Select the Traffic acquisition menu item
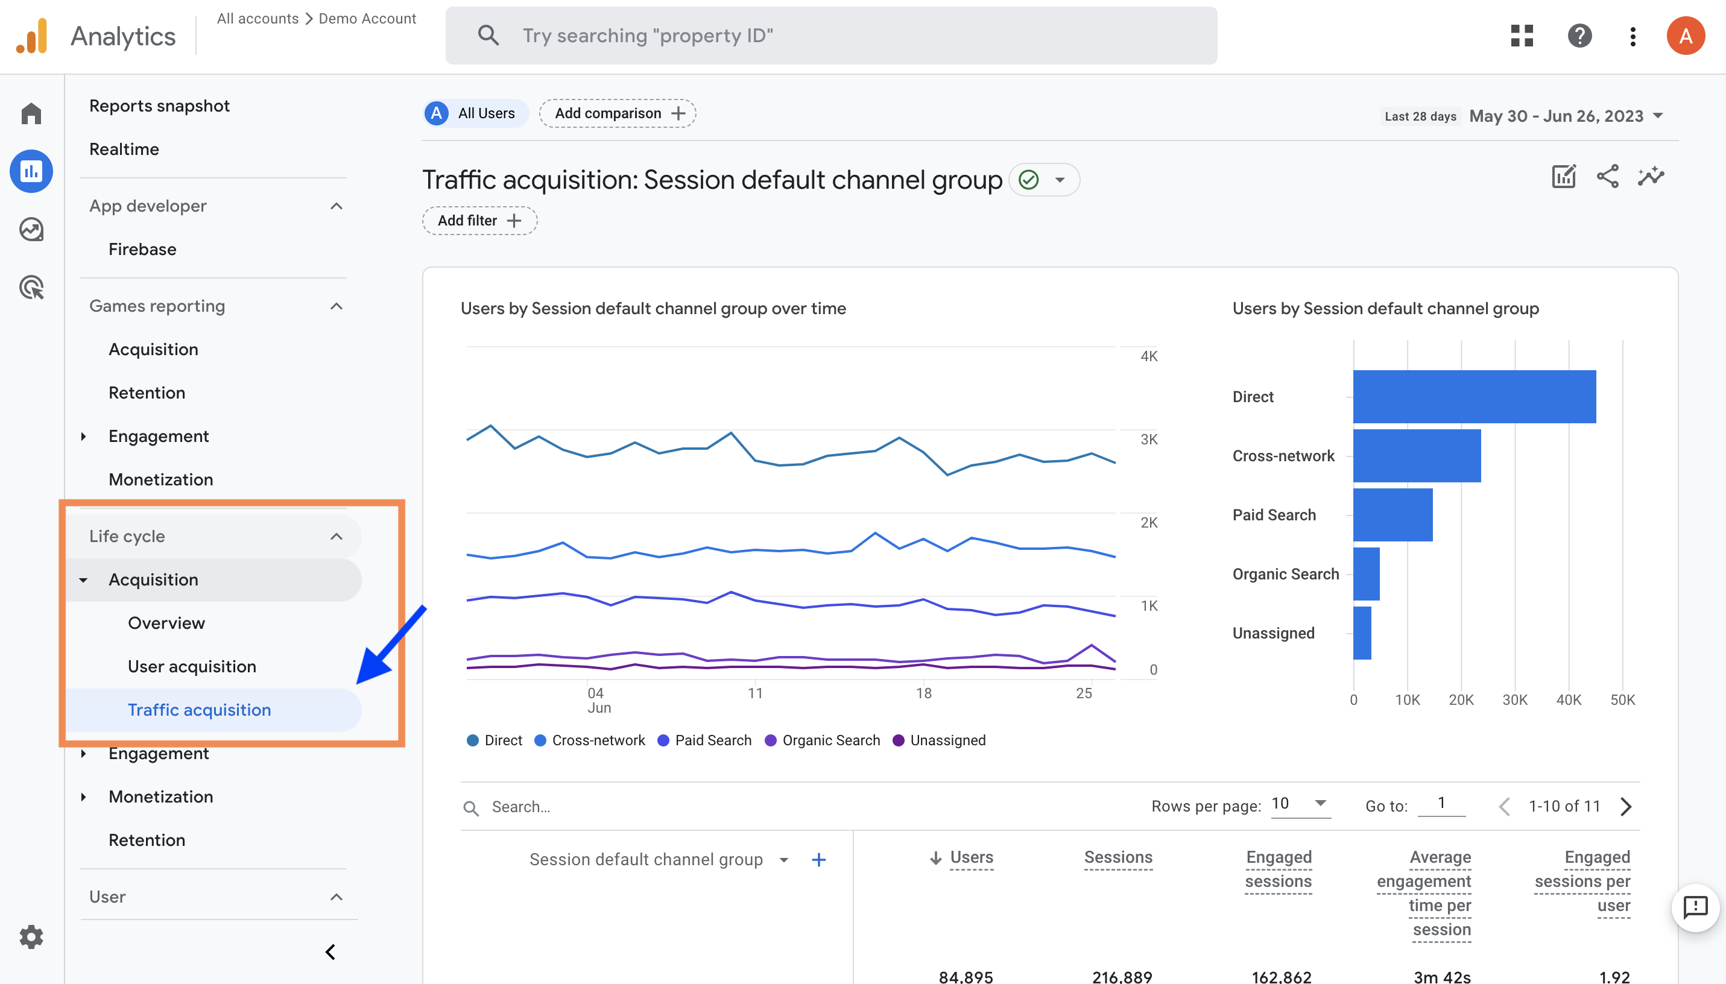 tap(199, 709)
